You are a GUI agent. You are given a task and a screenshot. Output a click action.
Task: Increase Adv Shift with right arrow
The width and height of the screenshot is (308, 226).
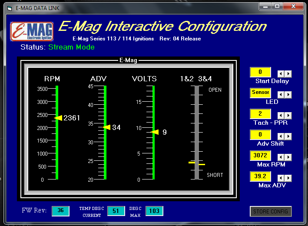288,136
